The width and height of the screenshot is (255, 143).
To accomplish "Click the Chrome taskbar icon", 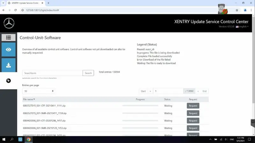I will coord(28,140).
